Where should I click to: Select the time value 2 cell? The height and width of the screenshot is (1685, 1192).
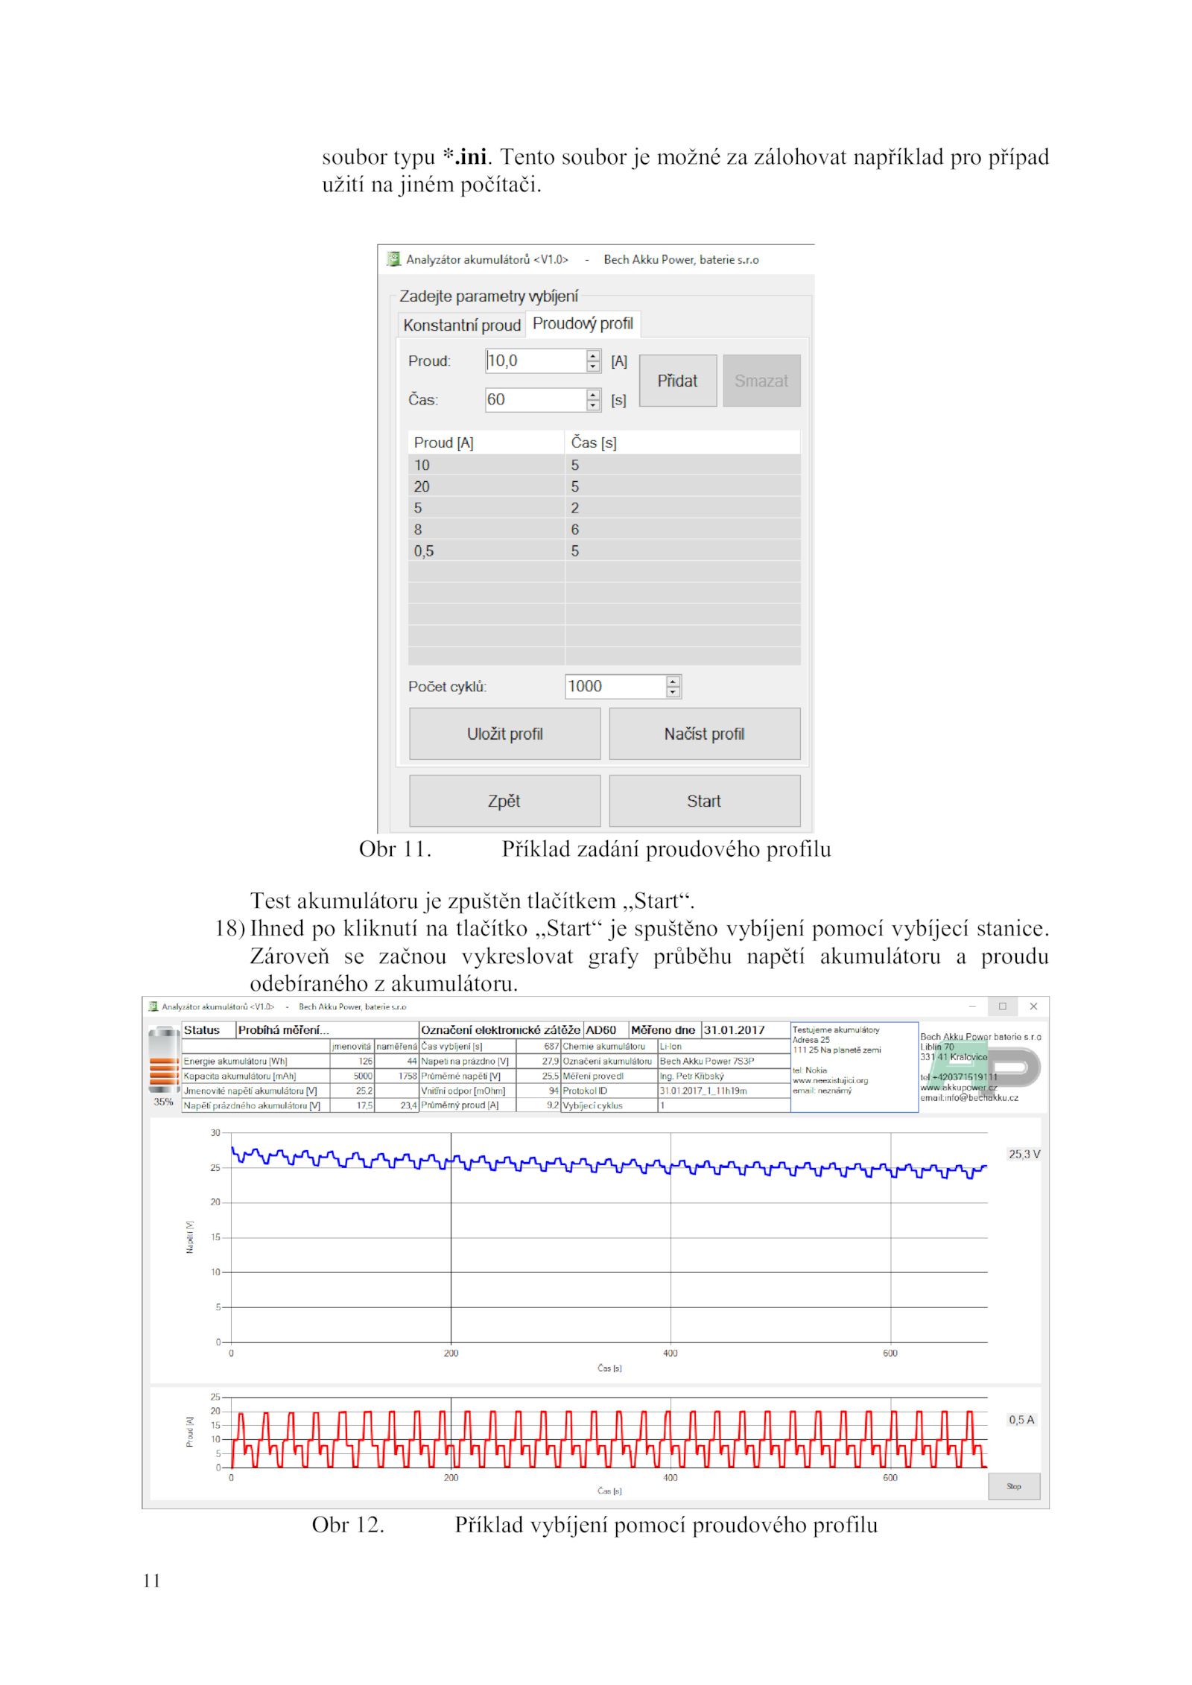(682, 508)
